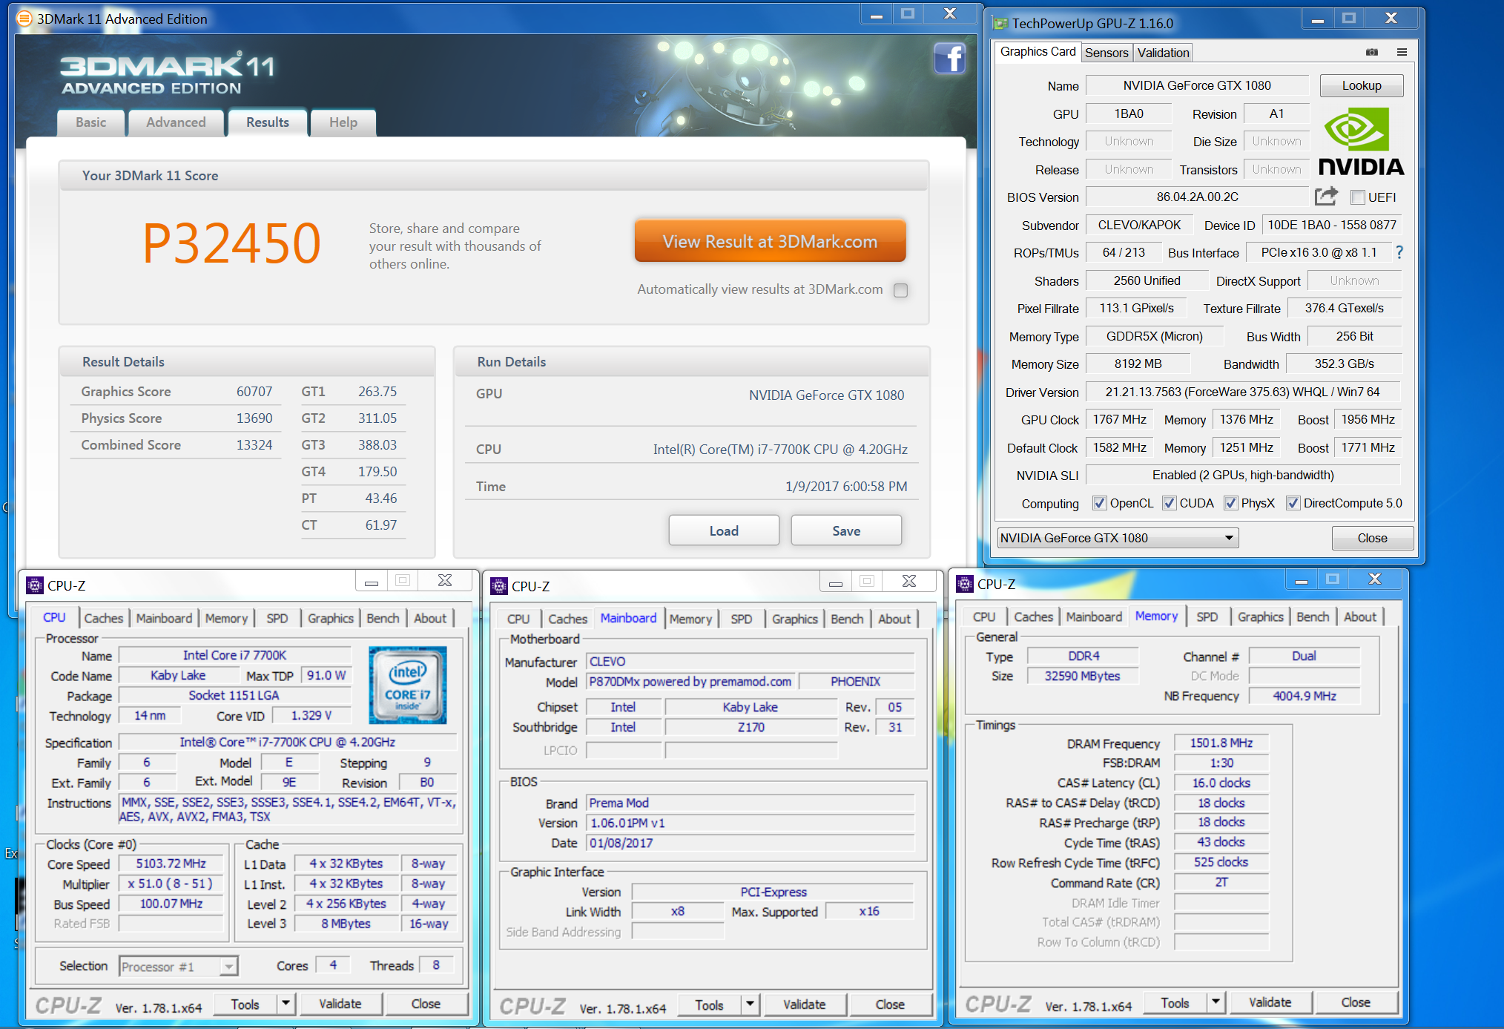Open the Help tab in 3DMark
The height and width of the screenshot is (1029, 1504).
(x=343, y=123)
